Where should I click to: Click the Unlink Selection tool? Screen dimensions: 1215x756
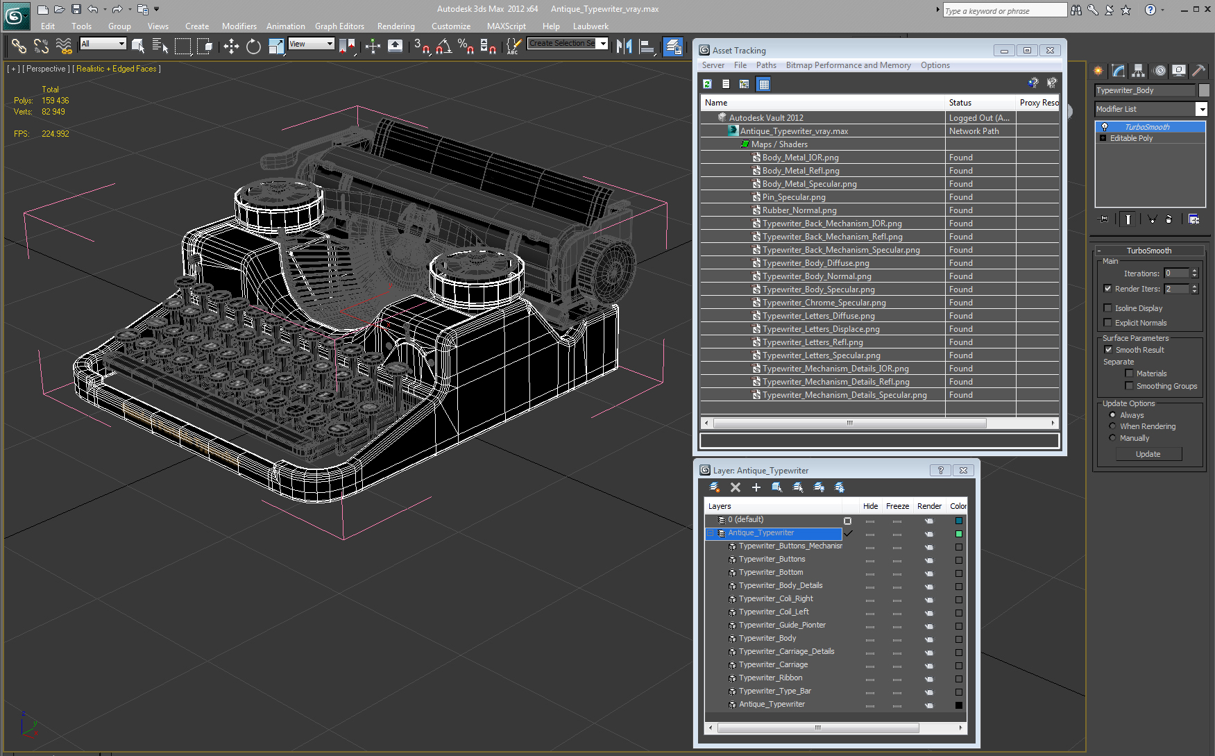tap(41, 47)
